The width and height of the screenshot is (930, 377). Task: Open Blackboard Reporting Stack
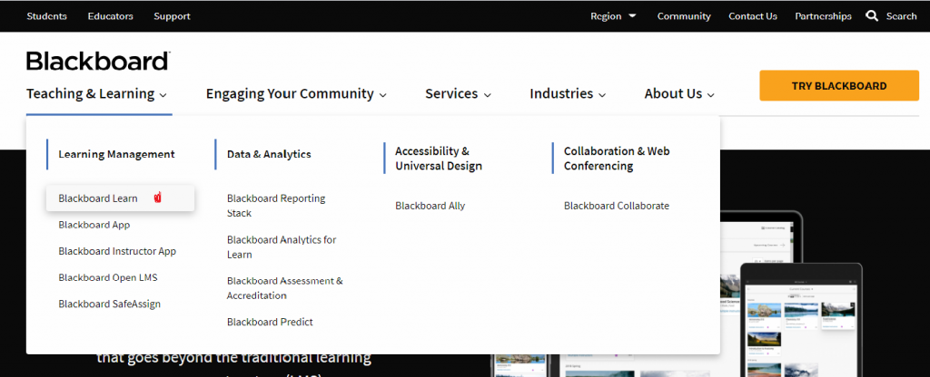point(276,206)
